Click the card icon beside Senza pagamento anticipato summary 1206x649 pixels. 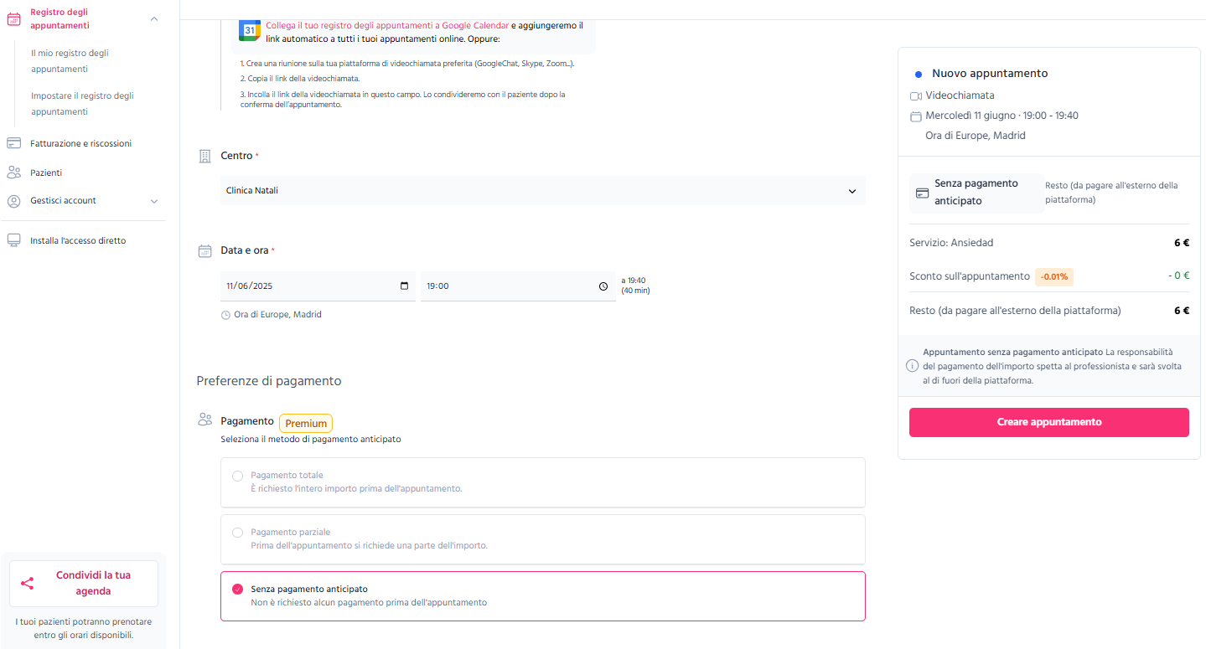click(923, 193)
